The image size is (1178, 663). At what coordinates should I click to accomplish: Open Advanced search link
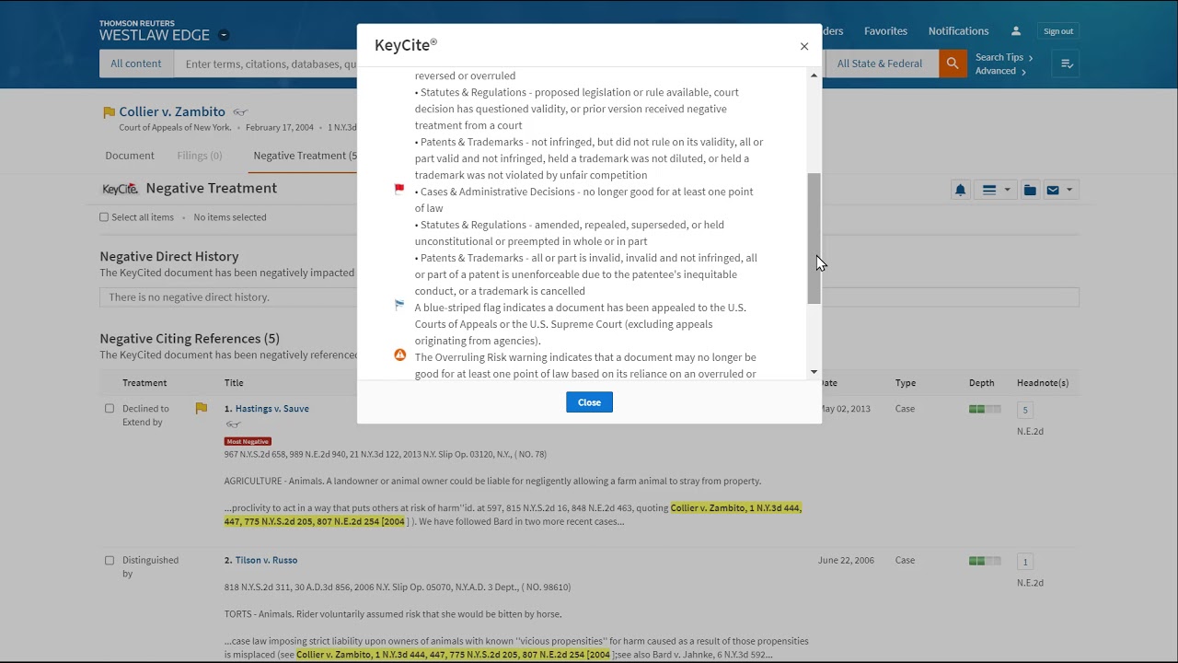1000,71
